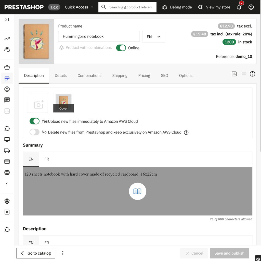Click the View my store link
This screenshot has height=261, width=261.
point(214,7)
